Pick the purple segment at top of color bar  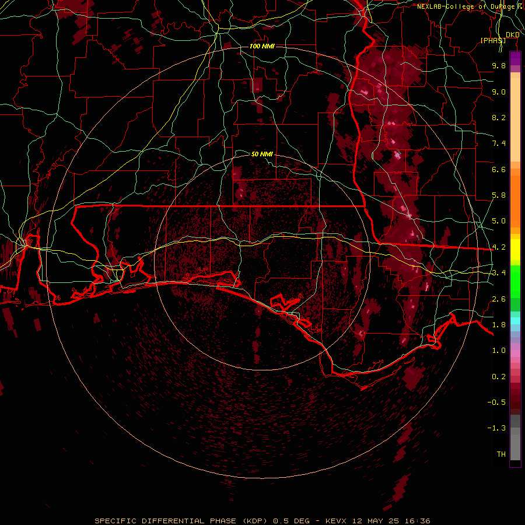point(515,59)
